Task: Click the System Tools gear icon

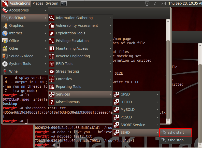Action: 5,64
